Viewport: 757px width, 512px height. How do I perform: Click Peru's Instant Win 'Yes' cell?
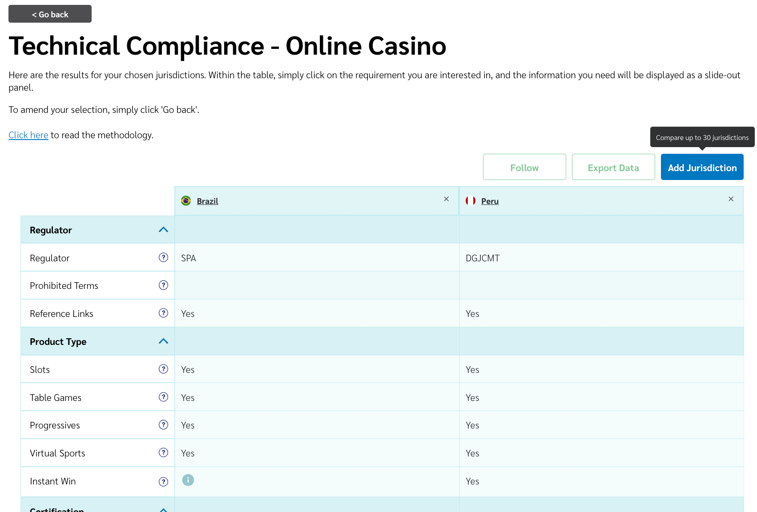[601, 481]
